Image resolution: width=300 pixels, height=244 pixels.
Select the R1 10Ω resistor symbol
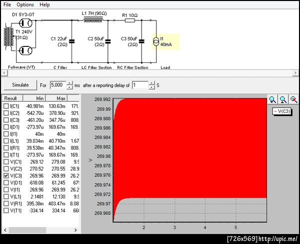(130, 20)
